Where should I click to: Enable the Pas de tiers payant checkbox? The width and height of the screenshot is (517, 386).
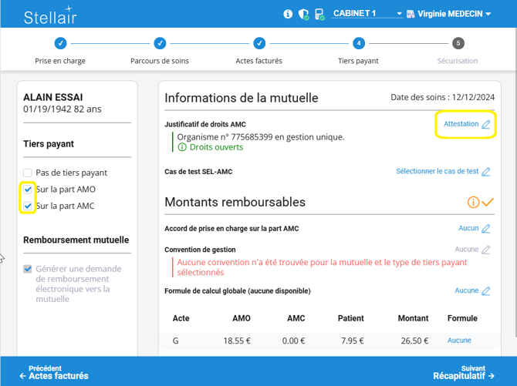click(28, 173)
